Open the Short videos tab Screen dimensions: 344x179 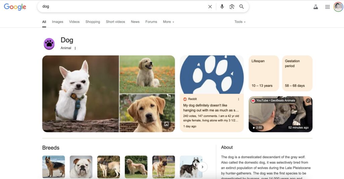pos(116,22)
